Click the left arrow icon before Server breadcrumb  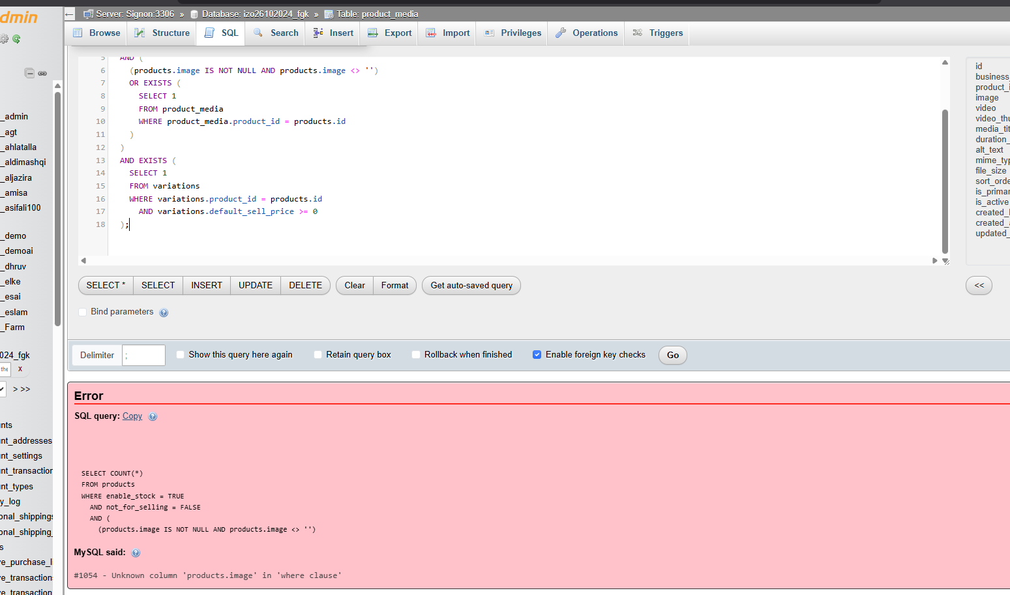70,14
